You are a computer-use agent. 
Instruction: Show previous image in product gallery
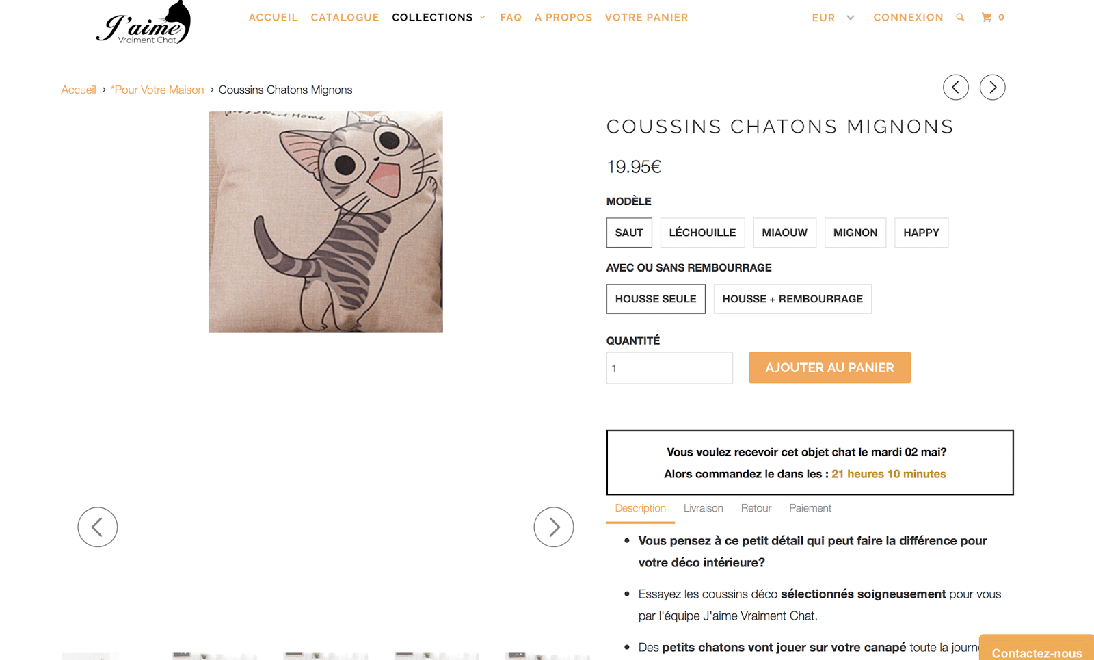[x=98, y=527]
